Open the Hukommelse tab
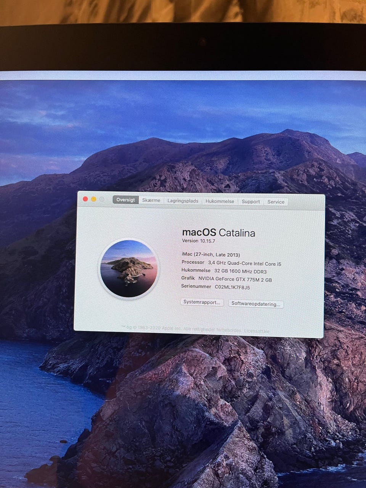This screenshot has height=488, width=366. coord(220,201)
